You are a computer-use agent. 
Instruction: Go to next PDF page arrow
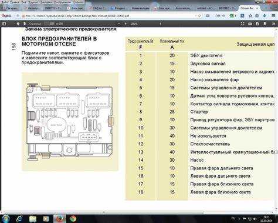(x=25, y=24)
